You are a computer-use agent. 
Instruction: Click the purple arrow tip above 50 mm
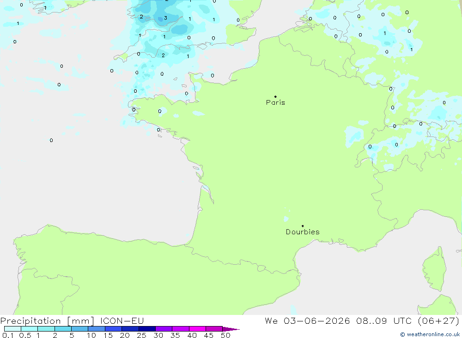coord(231,329)
